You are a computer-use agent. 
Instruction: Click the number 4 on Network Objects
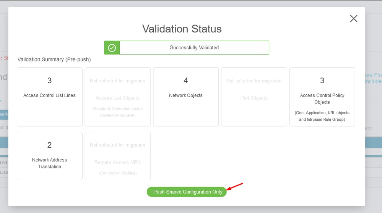pyautogui.click(x=185, y=81)
